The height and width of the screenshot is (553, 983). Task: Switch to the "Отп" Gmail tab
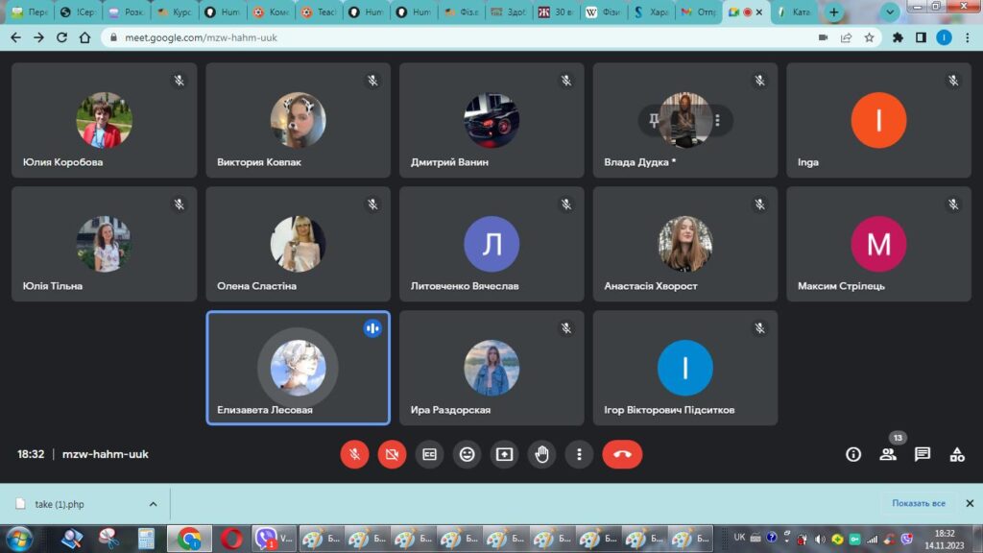pos(699,12)
